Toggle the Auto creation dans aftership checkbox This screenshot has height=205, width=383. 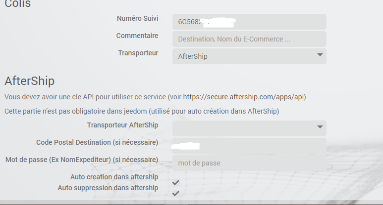175,183
